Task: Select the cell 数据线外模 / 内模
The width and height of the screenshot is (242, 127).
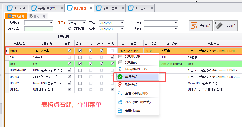Action: pyautogui.click(x=48, y=77)
